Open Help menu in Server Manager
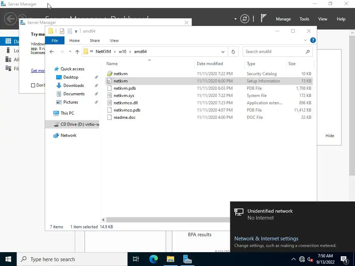Viewport: 355px width, 266px height. tap(341, 19)
